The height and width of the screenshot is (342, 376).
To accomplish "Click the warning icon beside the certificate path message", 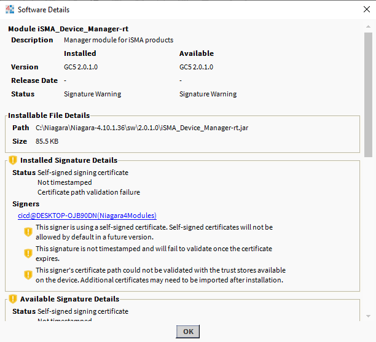I will 28,274.
